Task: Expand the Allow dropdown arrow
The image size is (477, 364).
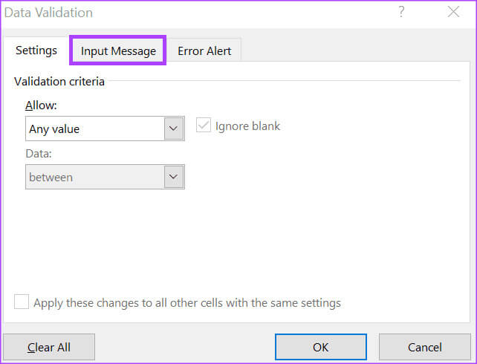Action: pyautogui.click(x=174, y=129)
